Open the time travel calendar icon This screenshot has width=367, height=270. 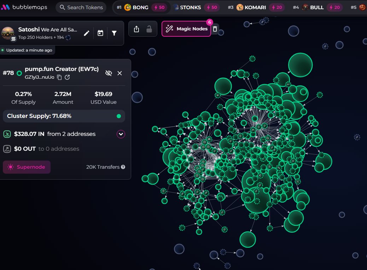coord(100,33)
